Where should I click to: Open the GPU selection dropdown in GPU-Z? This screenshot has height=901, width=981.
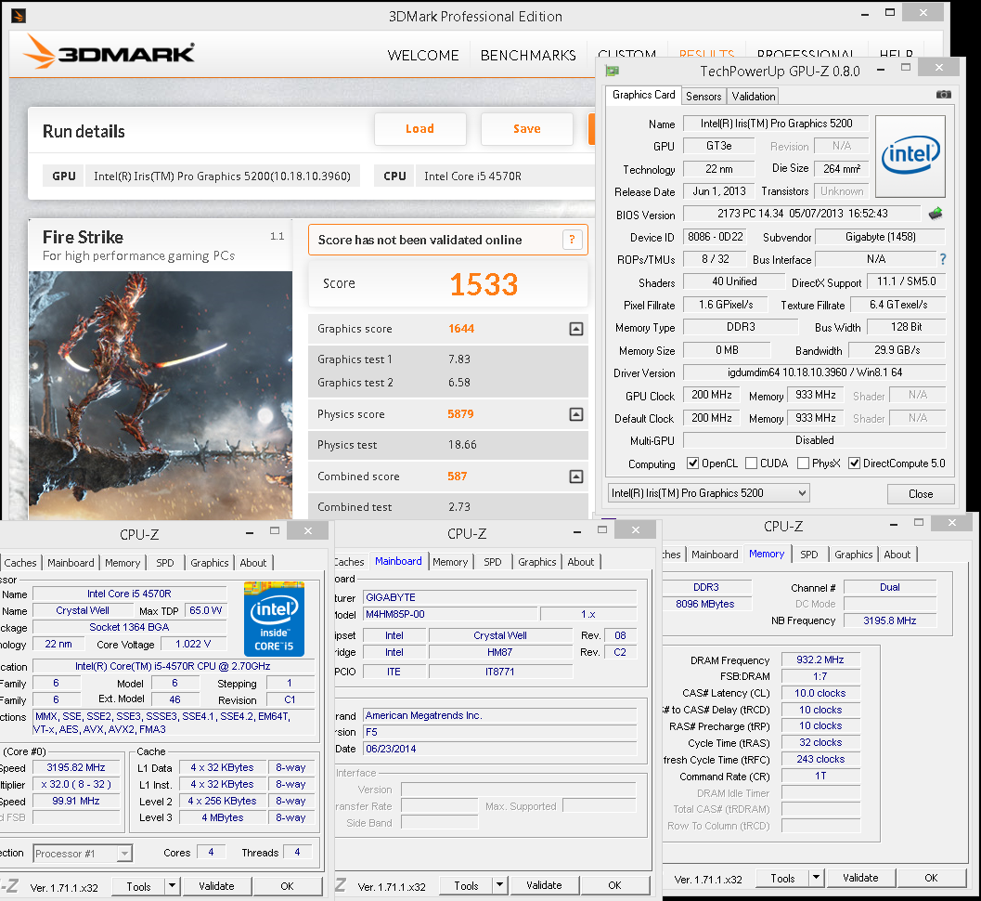coord(709,493)
